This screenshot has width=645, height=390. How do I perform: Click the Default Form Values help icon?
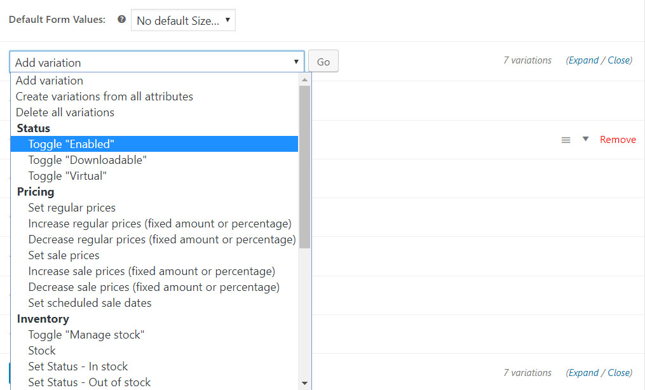[121, 19]
